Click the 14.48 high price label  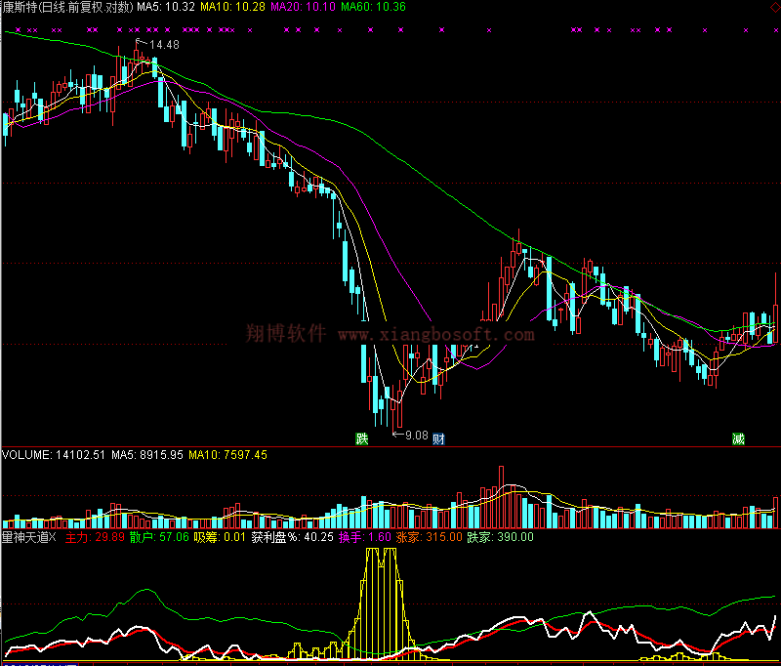coord(164,45)
